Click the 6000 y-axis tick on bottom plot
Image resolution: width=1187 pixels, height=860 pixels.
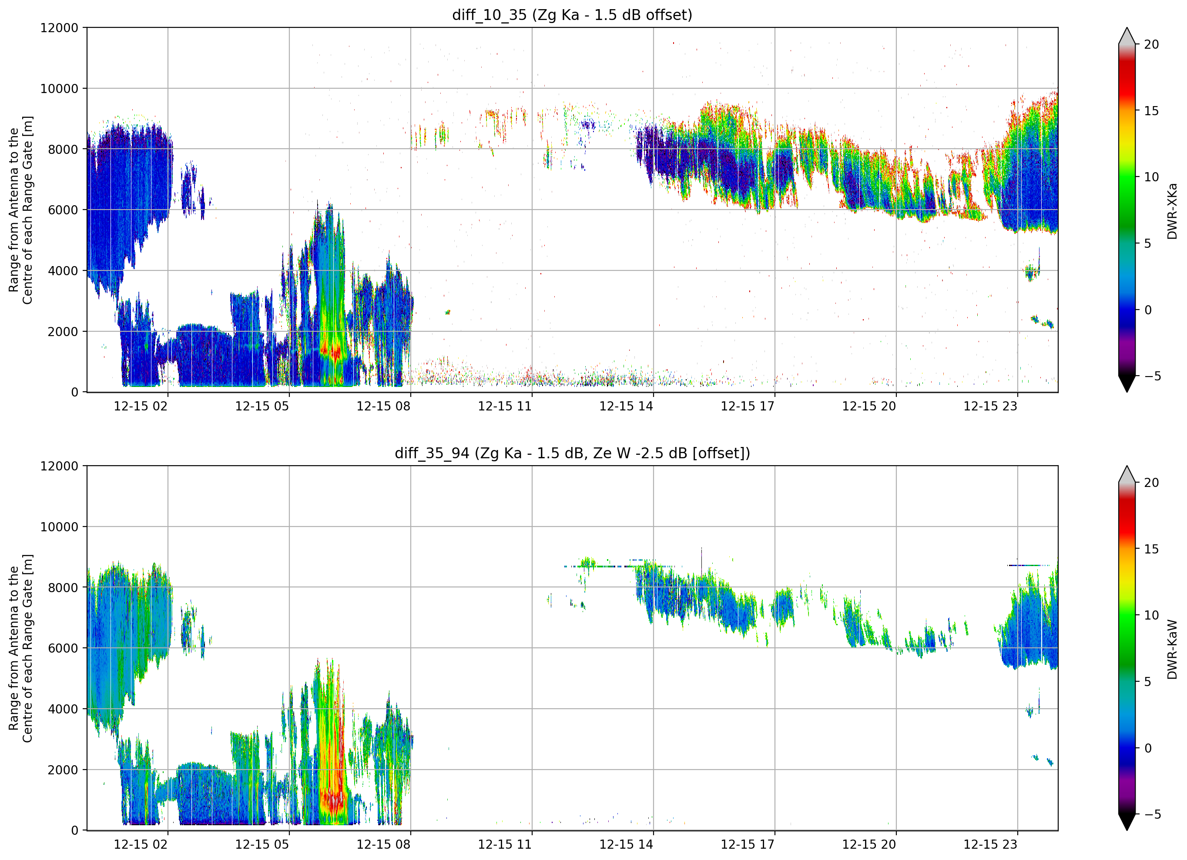coord(63,649)
